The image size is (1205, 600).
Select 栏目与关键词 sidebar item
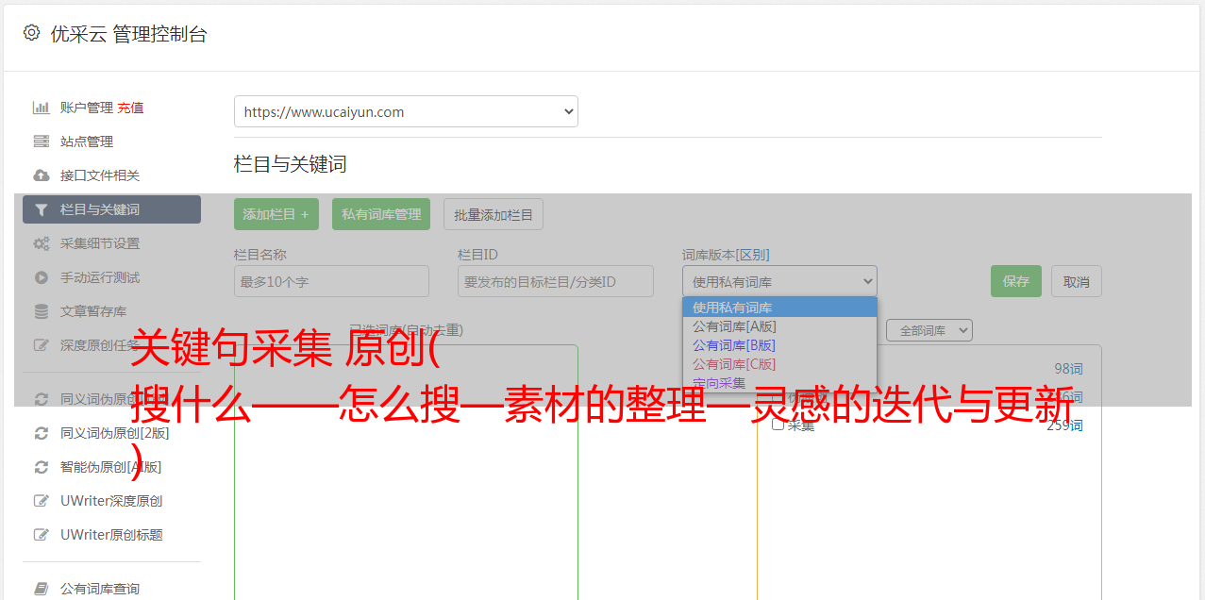111,209
